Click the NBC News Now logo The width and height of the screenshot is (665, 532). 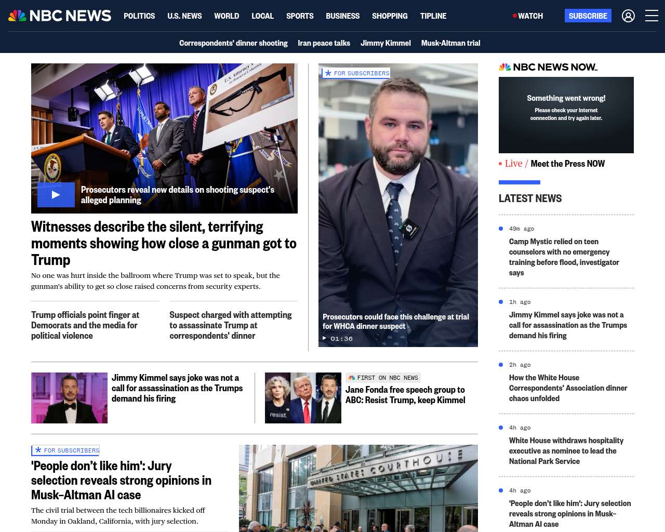pyautogui.click(x=548, y=67)
